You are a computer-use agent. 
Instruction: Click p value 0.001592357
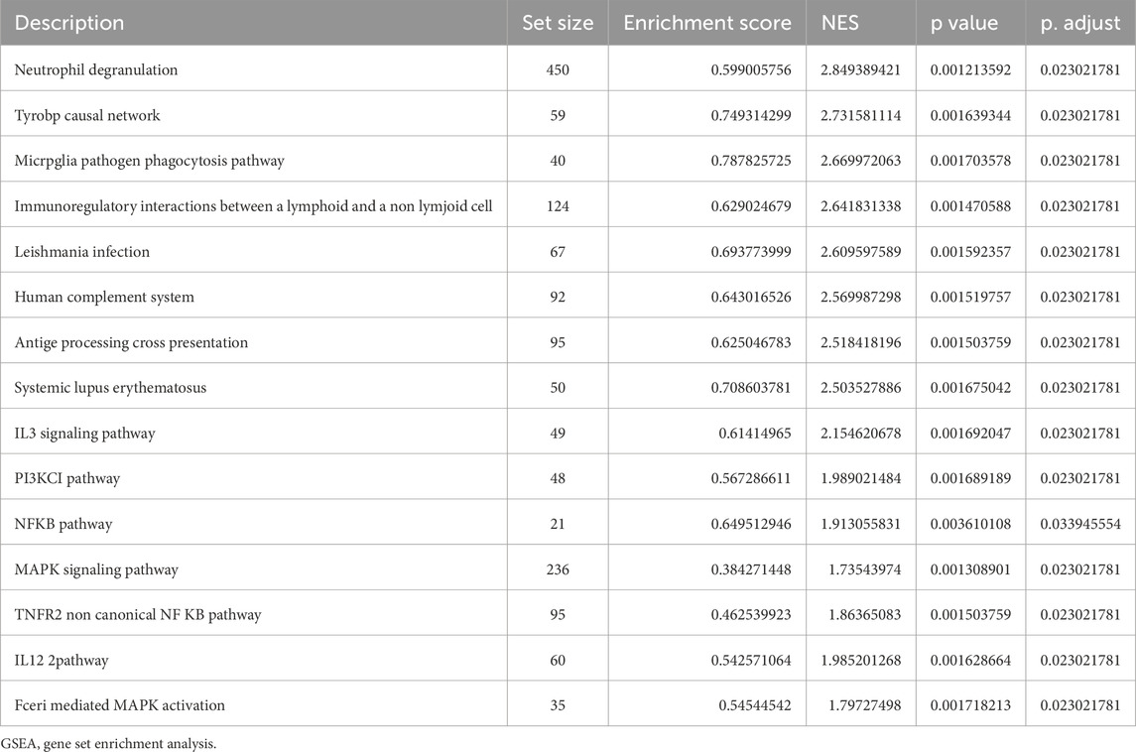(971, 252)
